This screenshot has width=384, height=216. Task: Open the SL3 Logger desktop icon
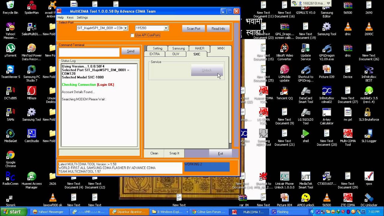(369, 136)
